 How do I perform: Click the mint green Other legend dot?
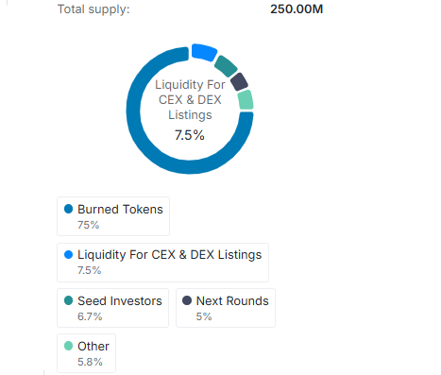coord(68,346)
